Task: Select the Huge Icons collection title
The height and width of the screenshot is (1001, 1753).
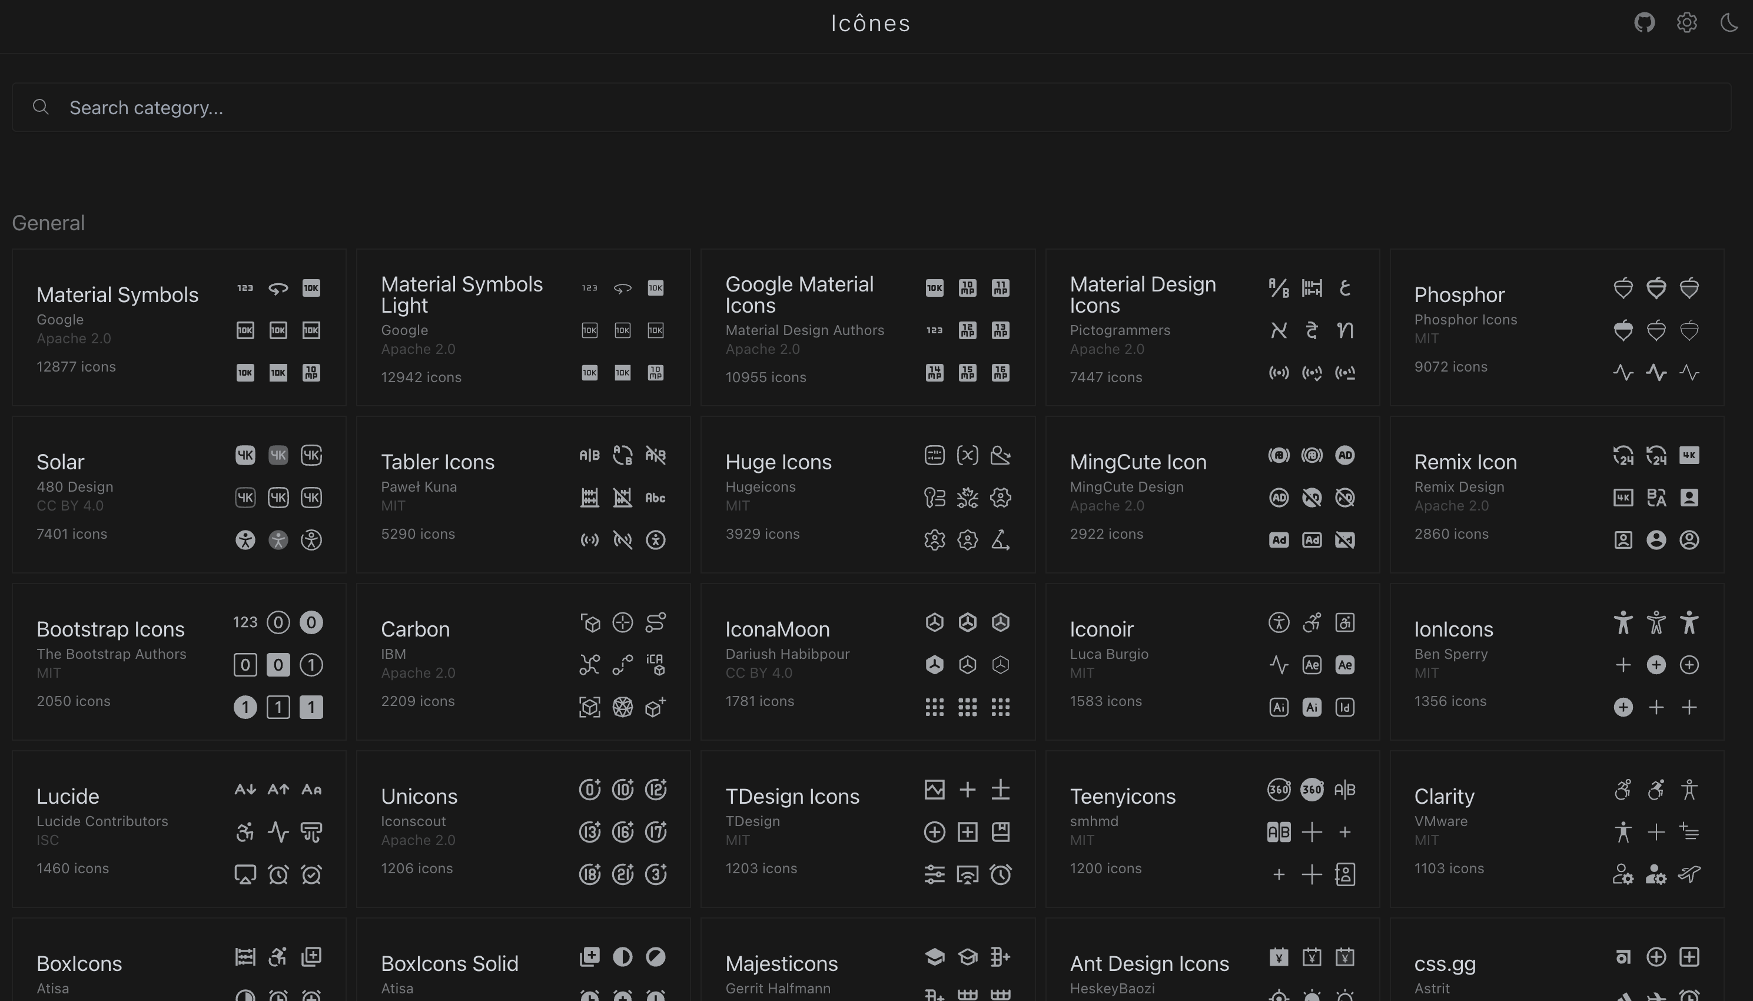Action: [778, 462]
